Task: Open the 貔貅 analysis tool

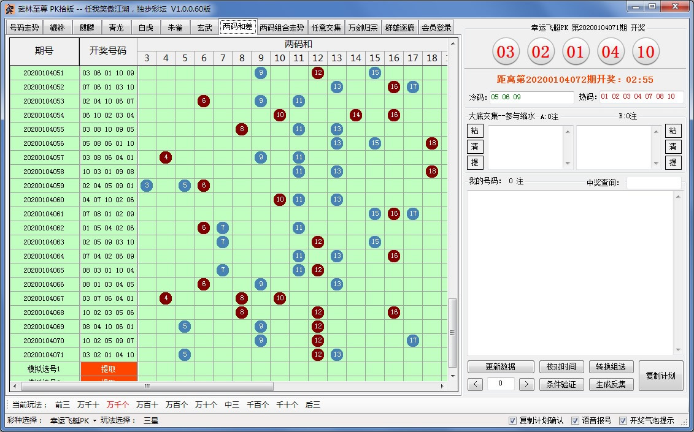Action: tap(56, 27)
